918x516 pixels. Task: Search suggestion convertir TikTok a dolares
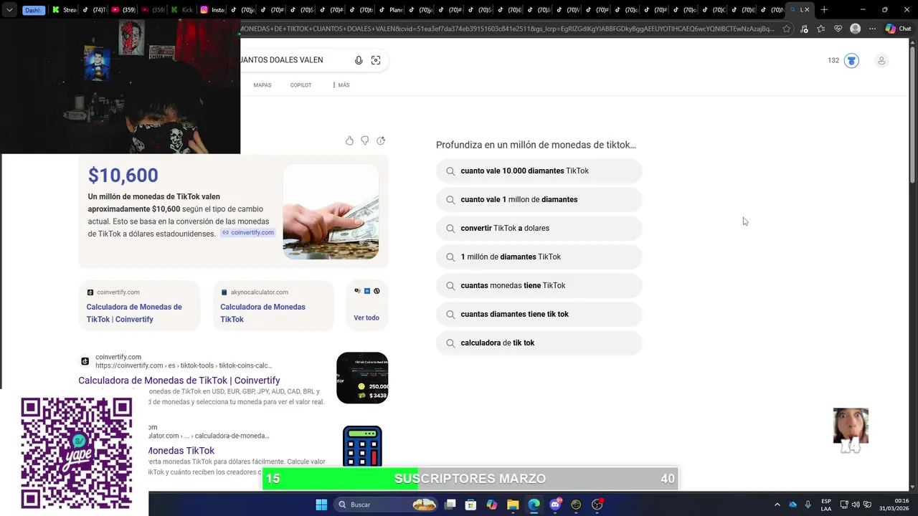[539, 228]
